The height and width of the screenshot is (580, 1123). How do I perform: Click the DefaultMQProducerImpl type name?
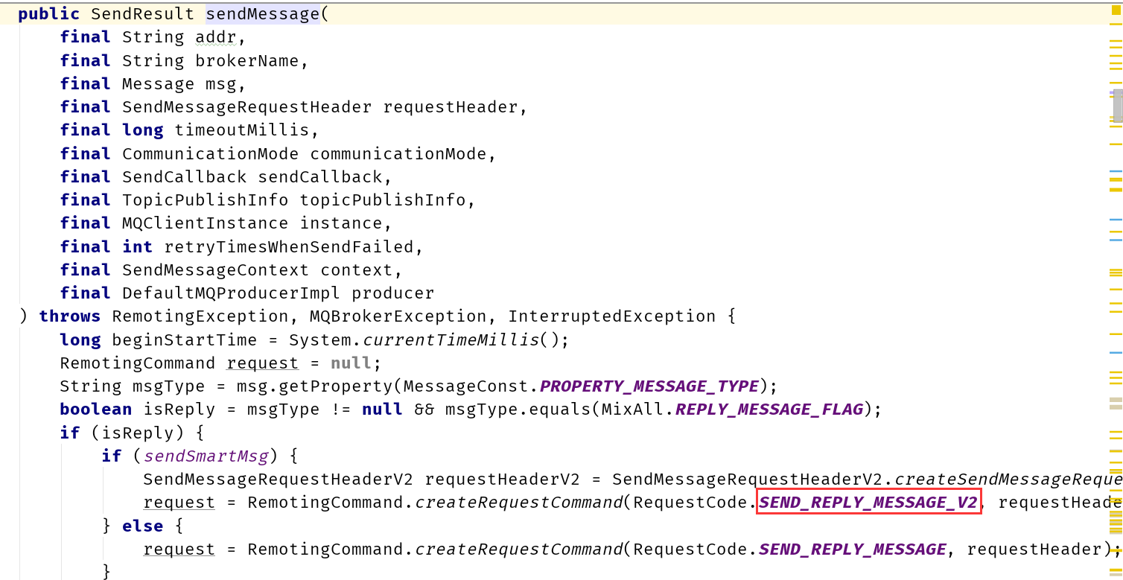click(x=232, y=293)
